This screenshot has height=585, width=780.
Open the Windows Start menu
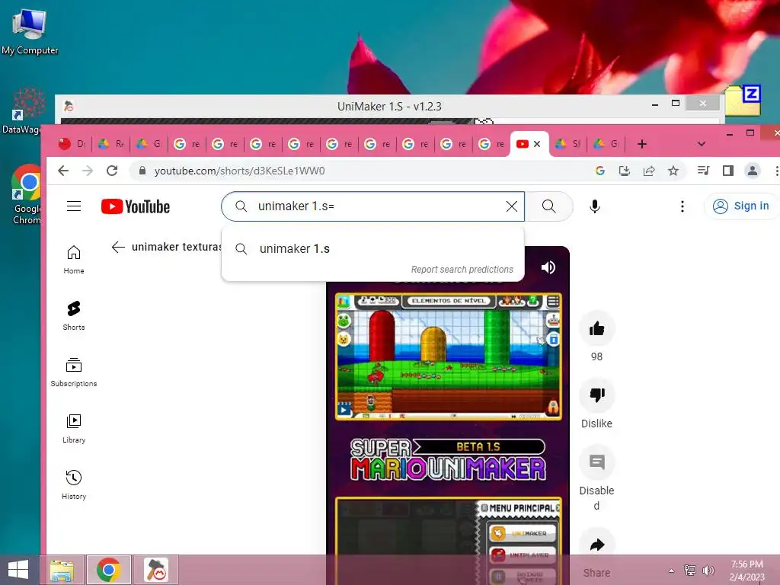(18, 570)
